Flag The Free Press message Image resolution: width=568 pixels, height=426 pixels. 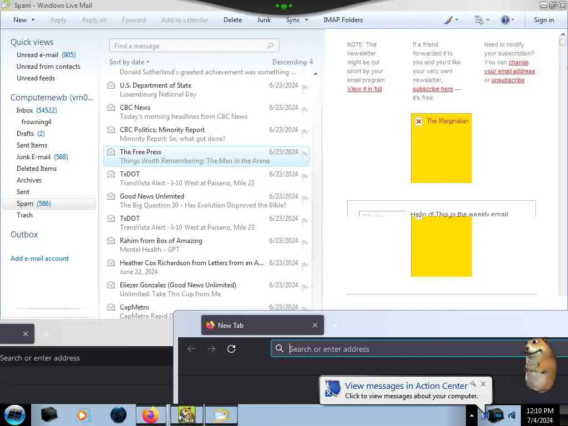point(305,154)
